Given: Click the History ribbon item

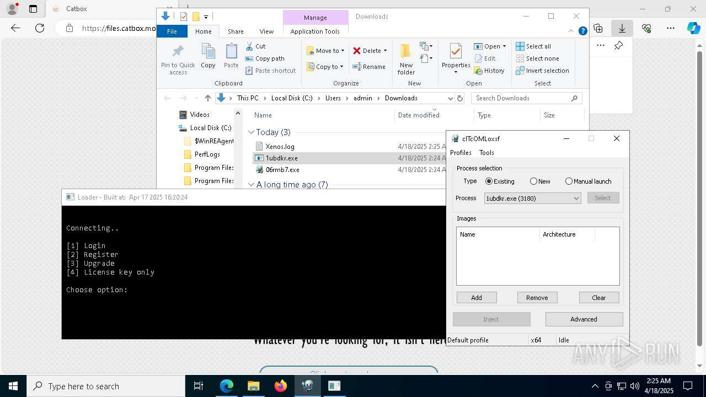Looking at the screenshot, I should pyautogui.click(x=489, y=71).
